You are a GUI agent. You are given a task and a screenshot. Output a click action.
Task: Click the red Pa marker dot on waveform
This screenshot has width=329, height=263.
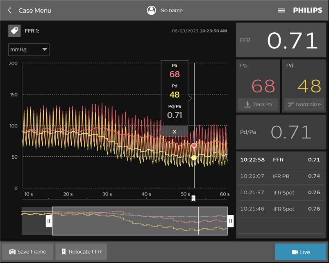(x=194, y=145)
